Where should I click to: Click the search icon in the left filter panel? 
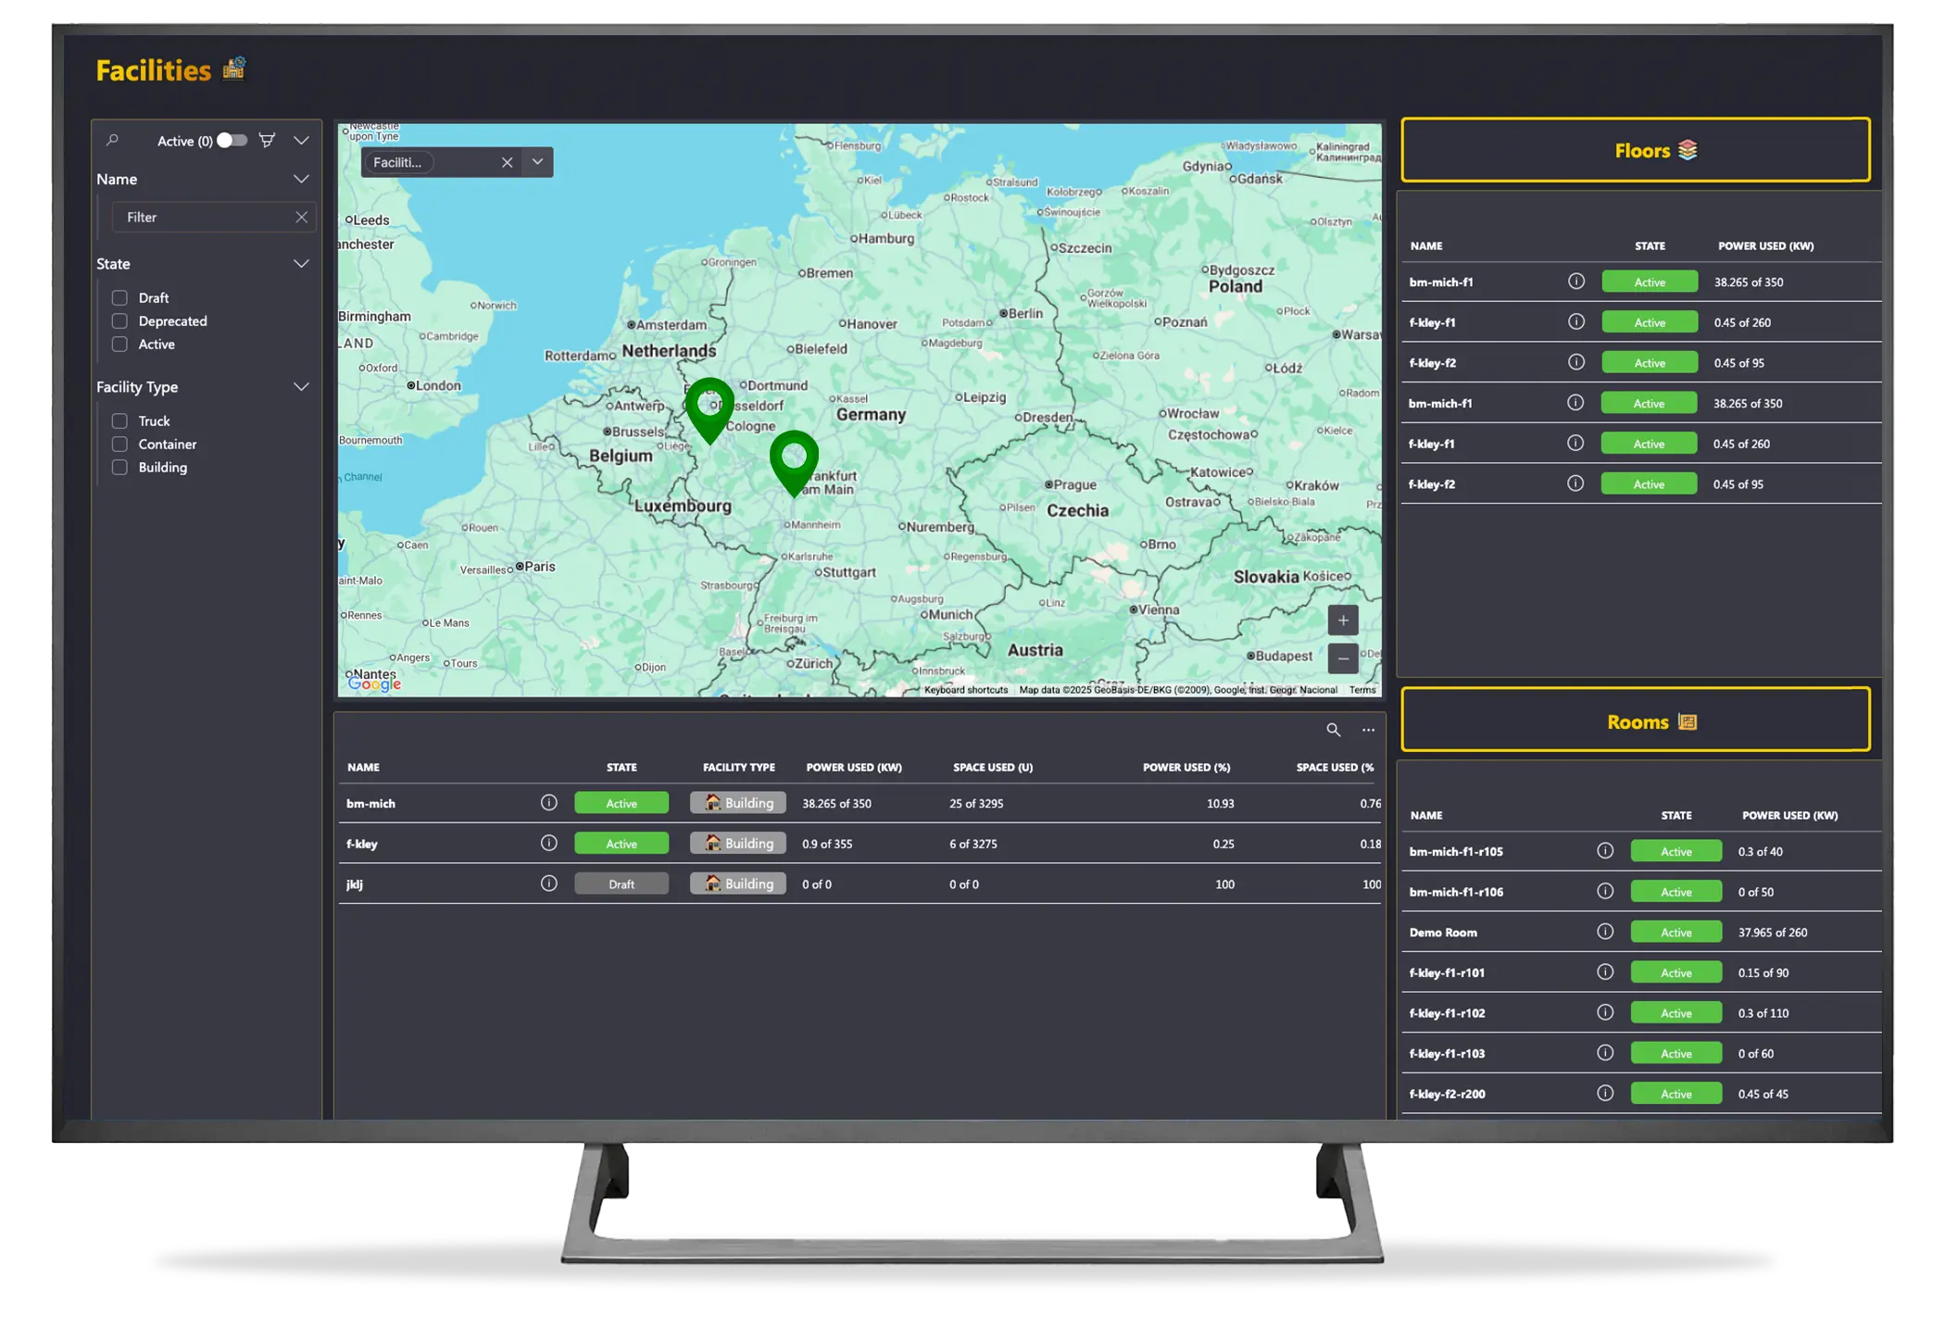[x=111, y=140]
